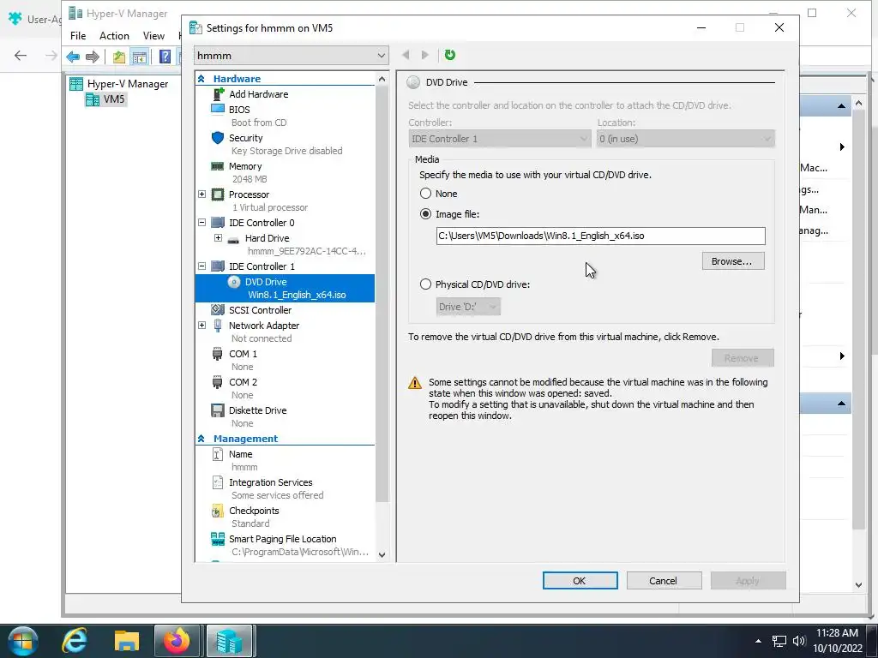Click the Add Hardware icon in the settings tree
878x658 pixels.
click(x=218, y=94)
